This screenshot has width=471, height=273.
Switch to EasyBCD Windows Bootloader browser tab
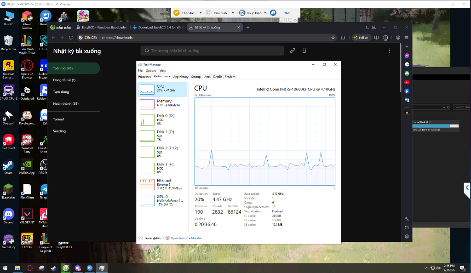102,27
